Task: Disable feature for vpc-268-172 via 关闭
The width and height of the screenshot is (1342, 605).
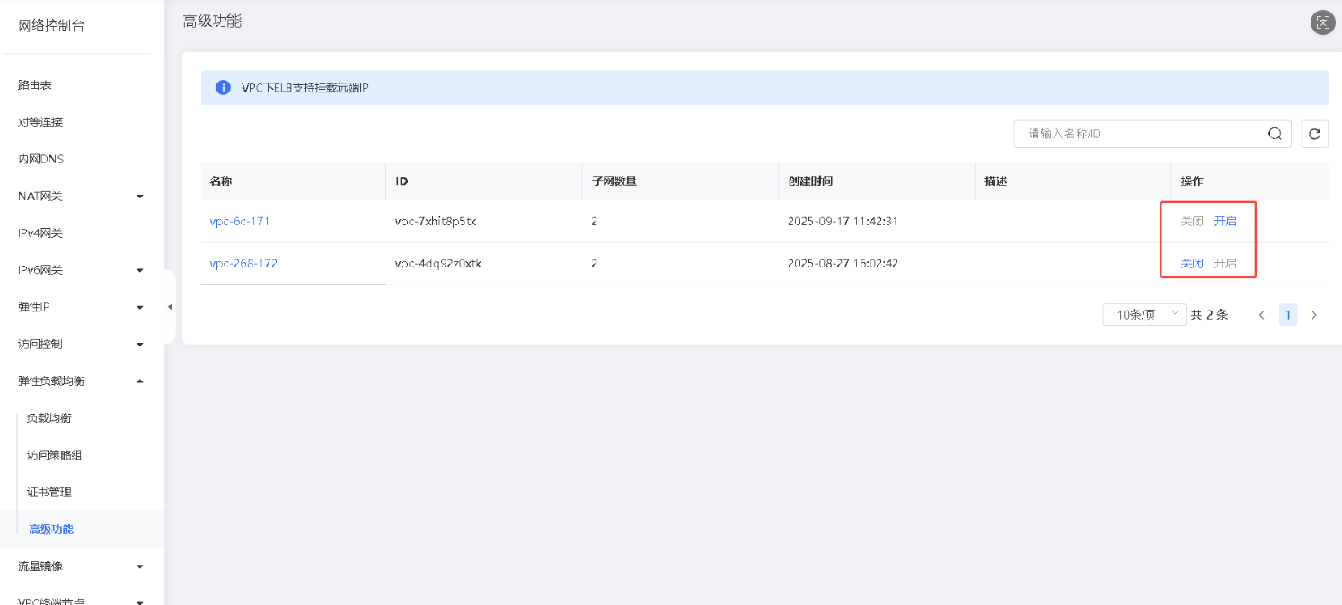Action: (x=1191, y=263)
